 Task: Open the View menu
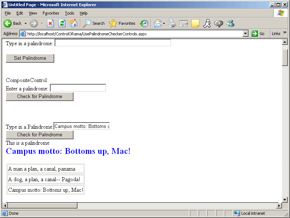33,13
